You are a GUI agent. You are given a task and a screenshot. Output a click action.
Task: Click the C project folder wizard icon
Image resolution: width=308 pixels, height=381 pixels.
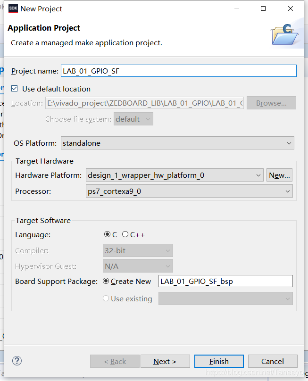pyautogui.click(x=285, y=34)
